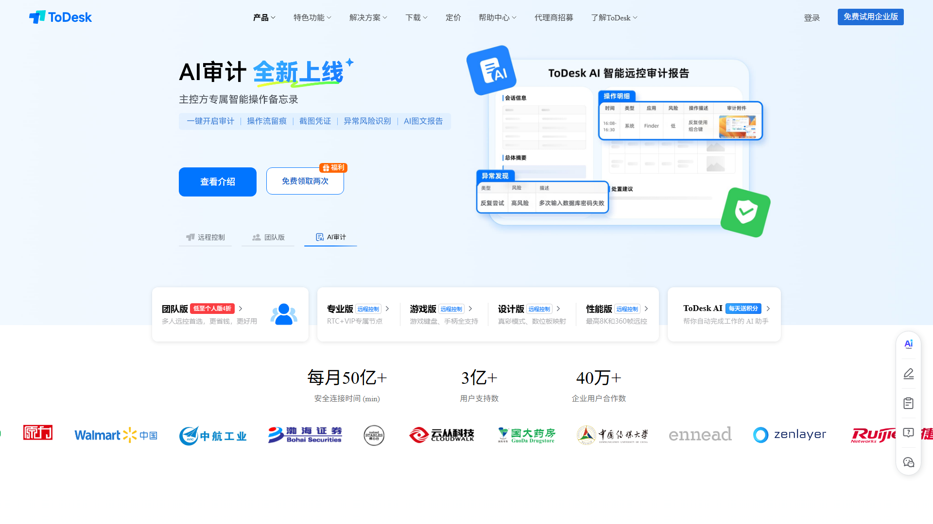Viewport: 933px width, 524px height.
Task: Click the 40万+ statistic
Action: pos(599,377)
